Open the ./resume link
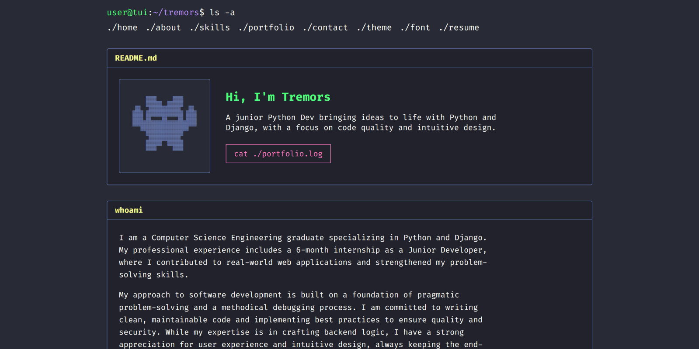699x349 pixels. coord(459,27)
